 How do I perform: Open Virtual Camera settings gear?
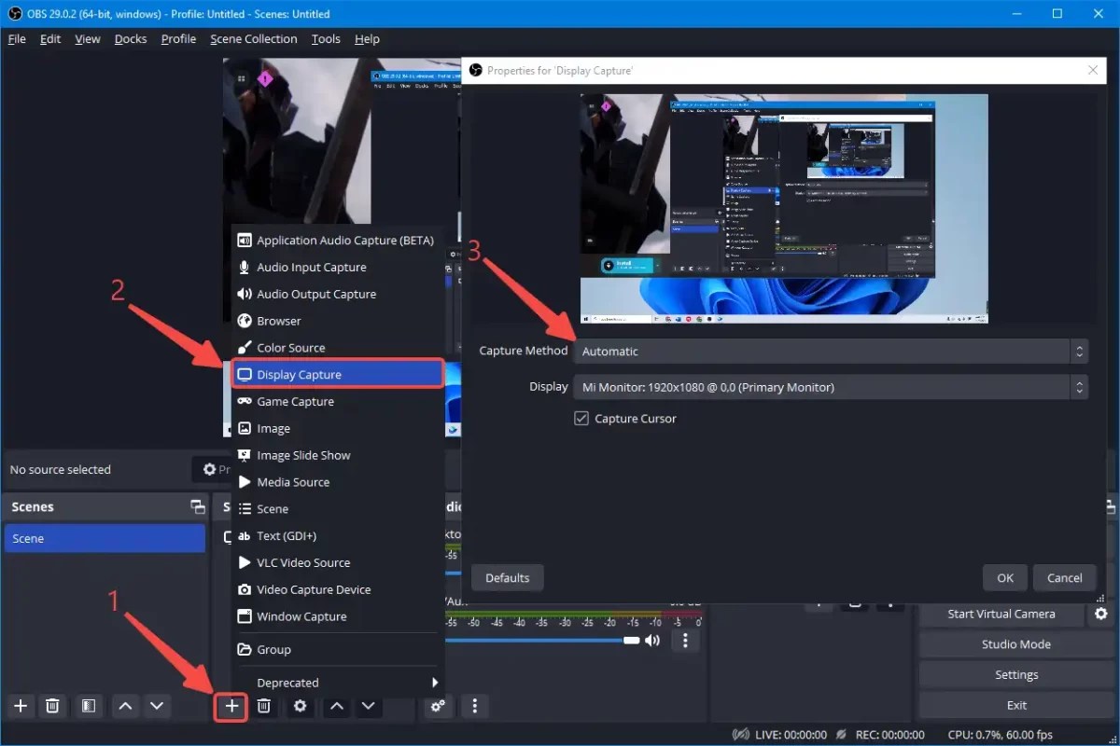point(1100,614)
